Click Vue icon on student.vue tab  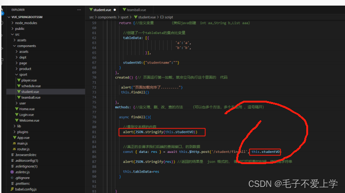pyautogui.click(x=91, y=10)
